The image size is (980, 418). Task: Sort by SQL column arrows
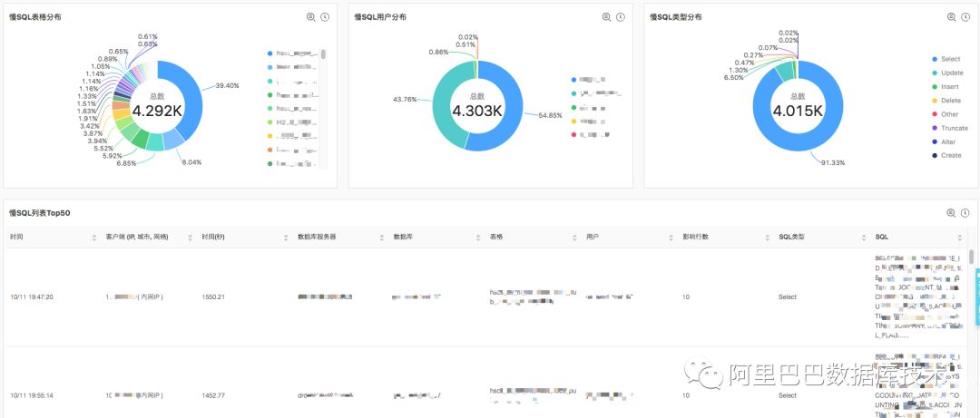959,238
